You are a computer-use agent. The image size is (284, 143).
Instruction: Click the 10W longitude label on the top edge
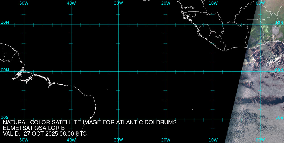(x=213, y=3)
